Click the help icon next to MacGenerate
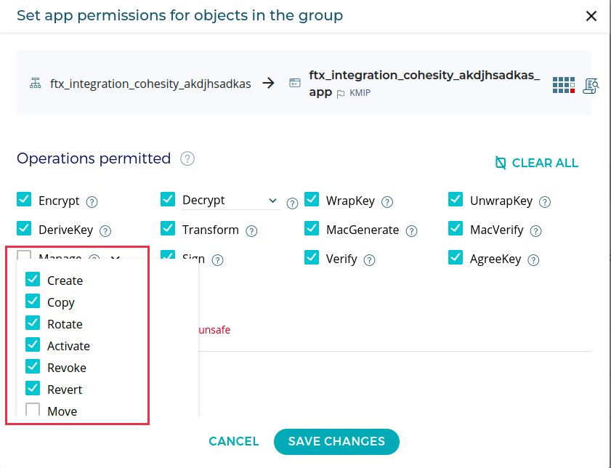The height and width of the screenshot is (468, 611). point(411,231)
